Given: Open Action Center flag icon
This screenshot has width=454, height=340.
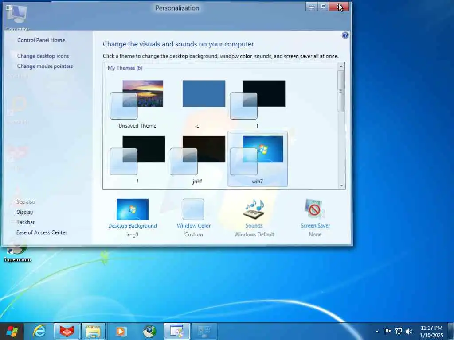Looking at the screenshot, I should click(x=387, y=331).
